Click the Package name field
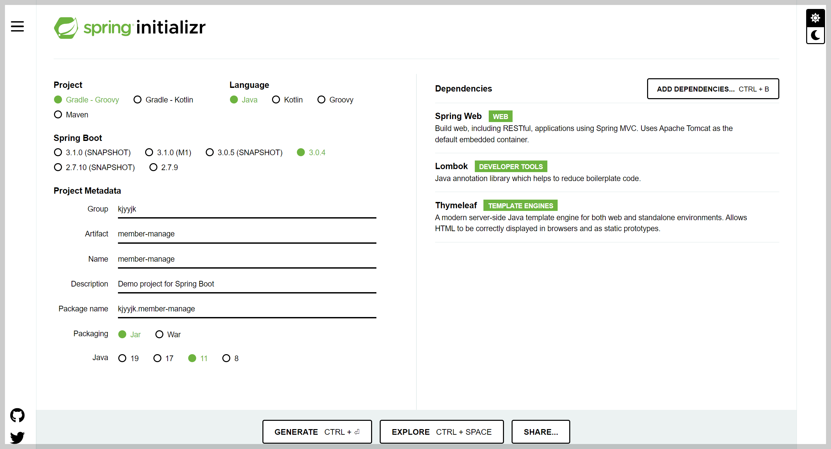This screenshot has height=449, width=831. [247, 309]
